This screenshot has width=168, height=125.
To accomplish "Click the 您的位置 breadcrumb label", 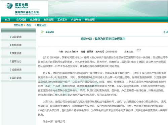I will pos(18,25).
